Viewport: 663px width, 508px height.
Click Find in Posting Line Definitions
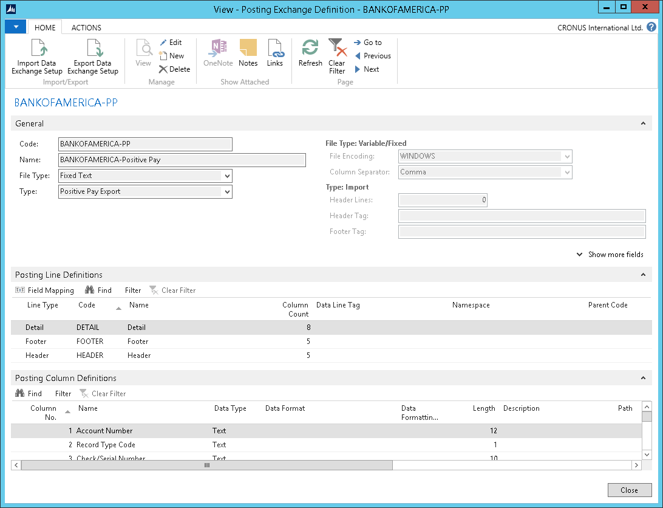click(x=98, y=290)
